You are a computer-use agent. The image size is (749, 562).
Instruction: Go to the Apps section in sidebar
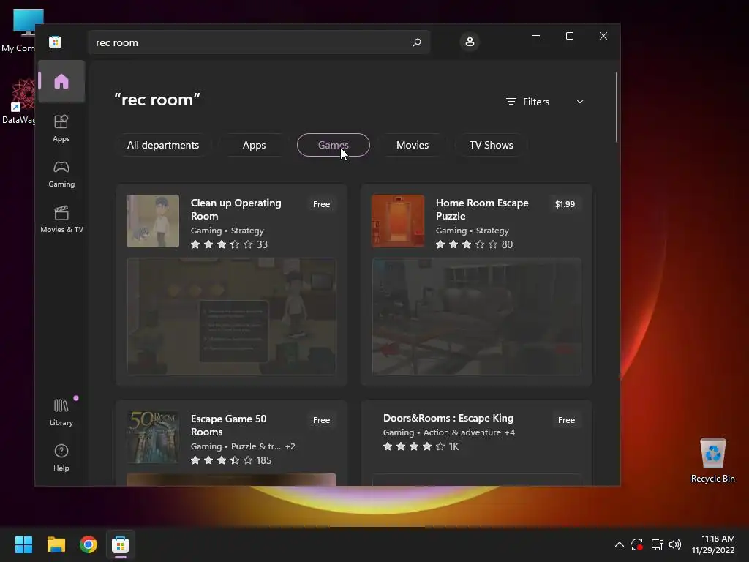click(61, 128)
